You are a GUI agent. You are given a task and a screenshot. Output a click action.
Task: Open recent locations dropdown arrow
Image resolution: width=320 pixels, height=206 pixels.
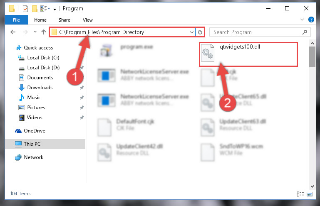coord(35,32)
